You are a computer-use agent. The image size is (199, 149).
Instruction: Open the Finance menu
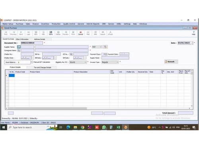tap(35, 24)
